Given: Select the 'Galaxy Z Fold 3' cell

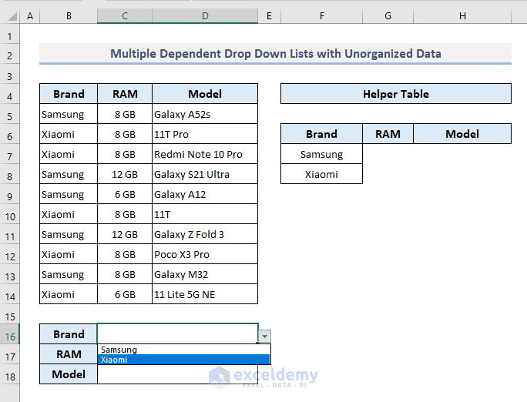Looking at the screenshot, I should pos(205,234).
